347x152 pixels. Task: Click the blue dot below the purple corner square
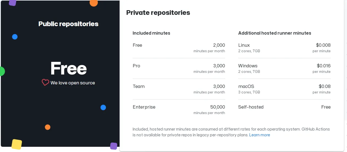pos(15,37)
